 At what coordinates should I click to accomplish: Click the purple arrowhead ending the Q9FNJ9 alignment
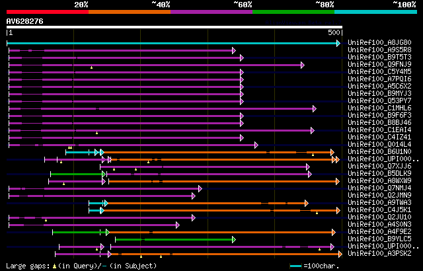click(303, 65)
